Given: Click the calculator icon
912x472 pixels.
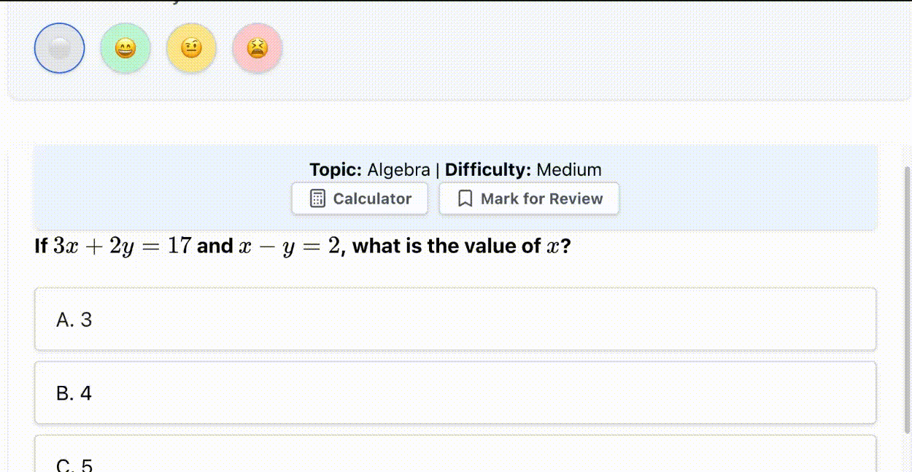Looking at the screenshot, I should tap(317, 198).
